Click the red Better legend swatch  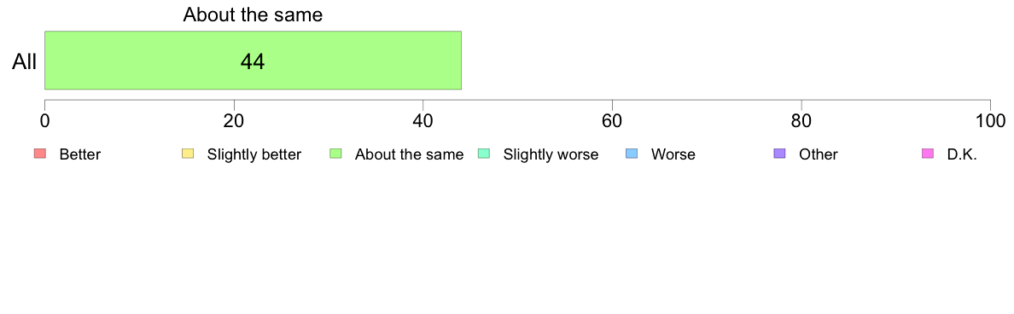(39, 154)
